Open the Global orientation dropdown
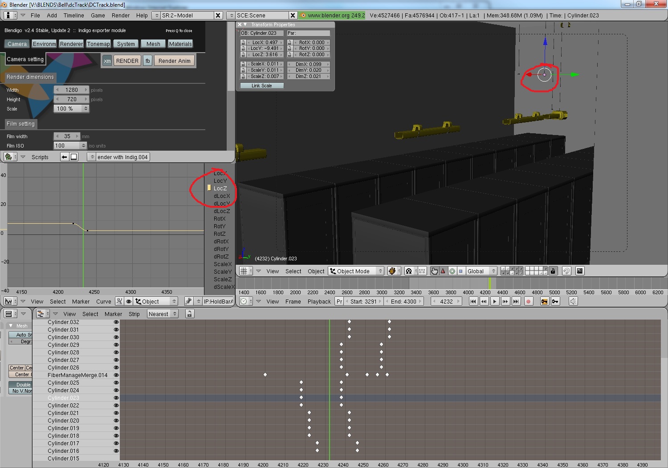This screenshot has height=468, width=668. tap(481, 271)
